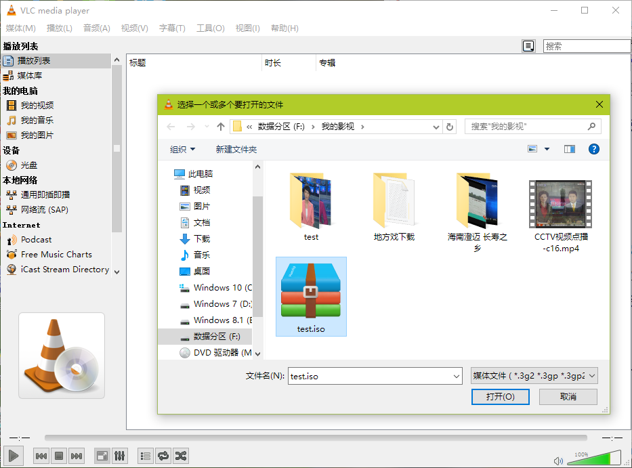Toggle loop playback mode
This screenshot has width=632, height=468.
[163, 456]
